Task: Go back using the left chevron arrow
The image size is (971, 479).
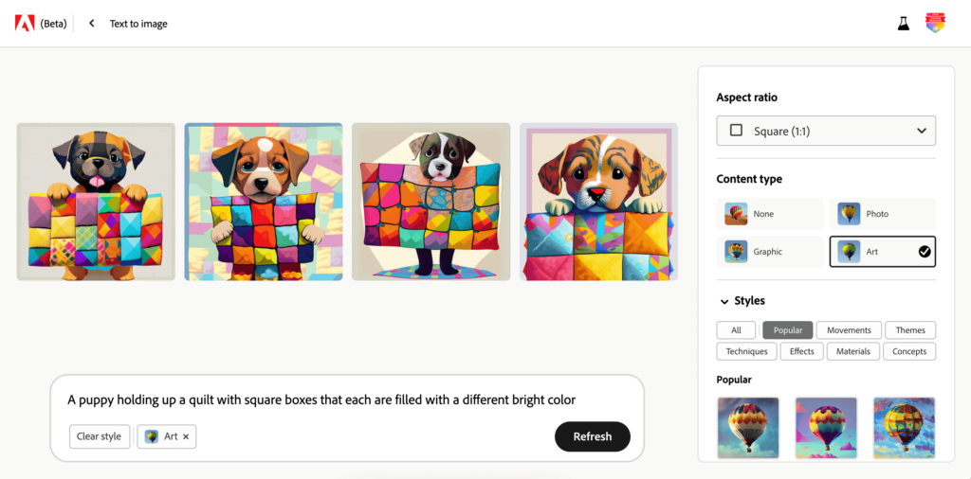Action: [92, 24]
